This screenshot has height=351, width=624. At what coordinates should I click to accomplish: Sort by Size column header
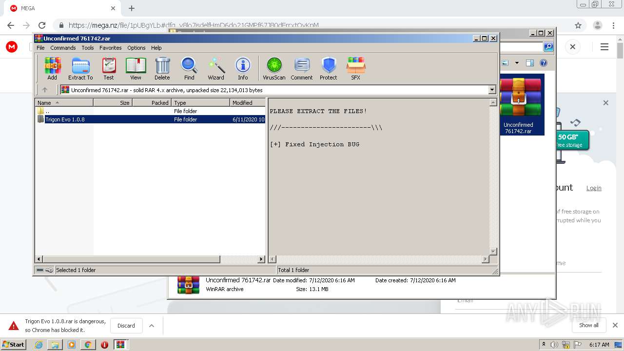pyautogui.click(x=113, y=102)
